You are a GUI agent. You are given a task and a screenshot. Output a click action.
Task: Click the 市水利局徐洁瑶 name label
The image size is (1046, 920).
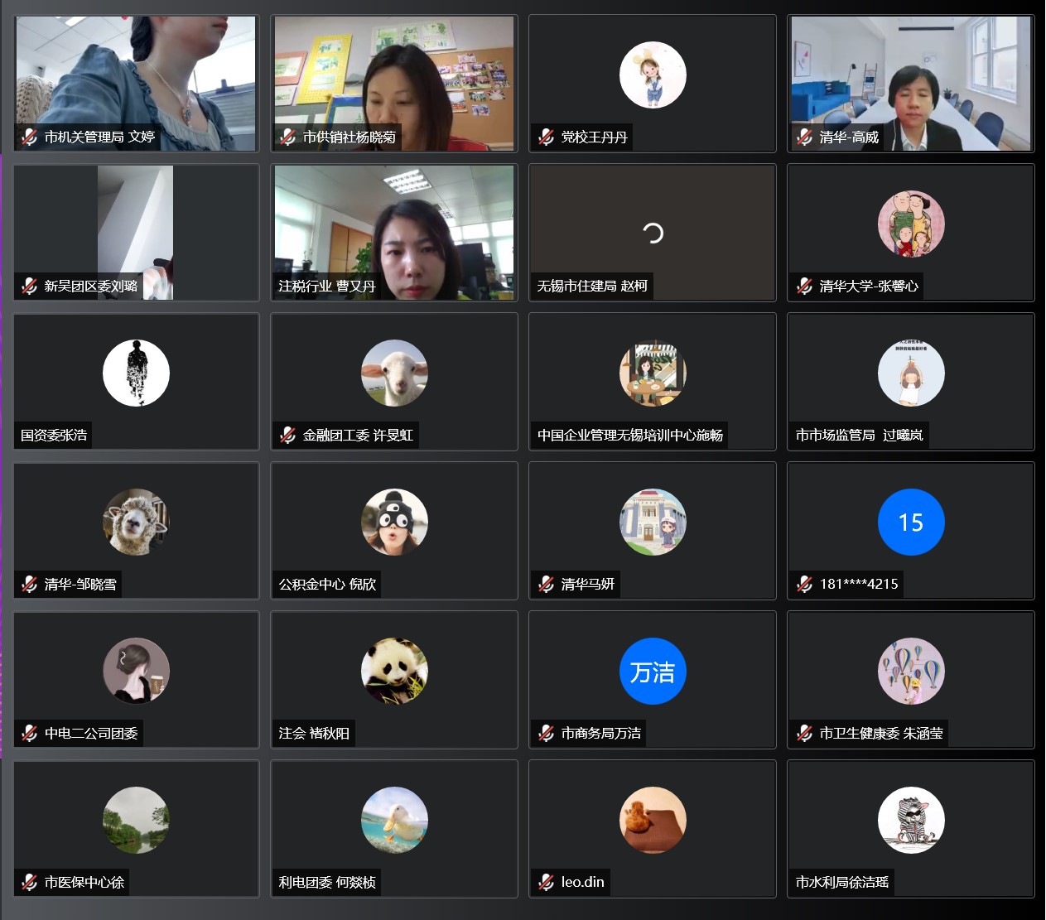[842, 882]
